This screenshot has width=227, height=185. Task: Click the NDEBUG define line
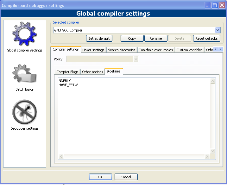click(x=65, y=81)
